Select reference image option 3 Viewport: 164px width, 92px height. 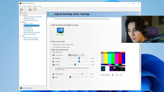point(121,75)
